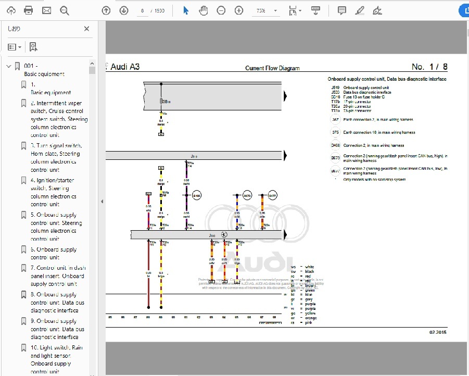Viewport: 469px width, 376px height.
Task: Click the Audi A3 page heading
Action: pyautogui.click(x=125, y=67)
